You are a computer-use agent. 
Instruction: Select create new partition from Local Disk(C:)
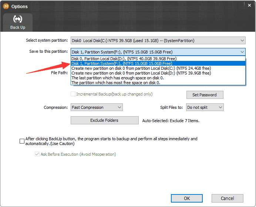tap(141, 68)
